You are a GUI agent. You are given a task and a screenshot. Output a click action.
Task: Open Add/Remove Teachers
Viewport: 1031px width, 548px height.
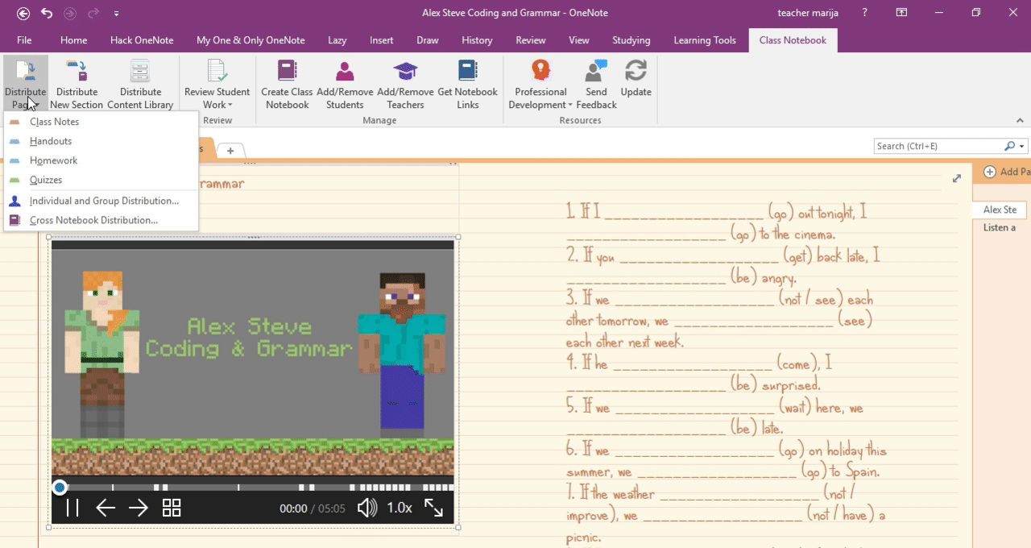(405, 73)
